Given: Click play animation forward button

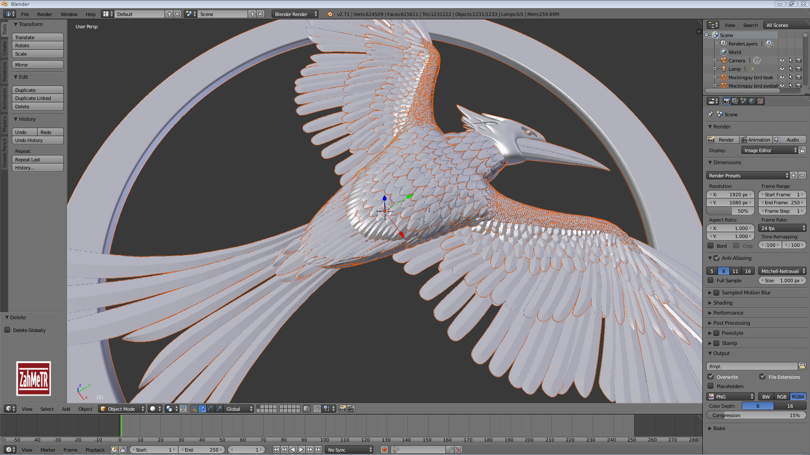Looking at the screenshot, I should coord(301,450).
